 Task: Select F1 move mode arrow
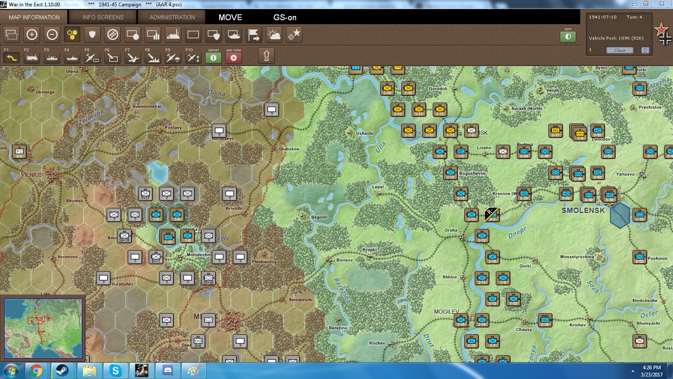coord(12,58)
